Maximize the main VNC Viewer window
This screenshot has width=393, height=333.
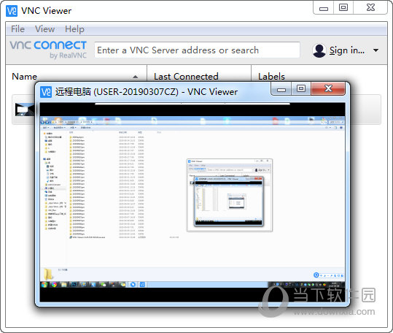pyautogui.click(x=343, y=8)
